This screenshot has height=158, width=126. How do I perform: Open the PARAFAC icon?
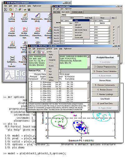click(12, 44)
